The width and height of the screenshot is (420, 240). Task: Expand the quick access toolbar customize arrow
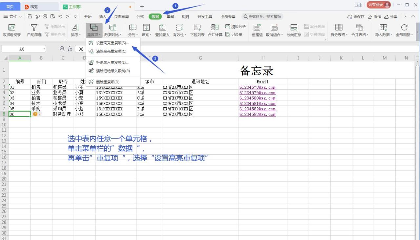point(75,17)
